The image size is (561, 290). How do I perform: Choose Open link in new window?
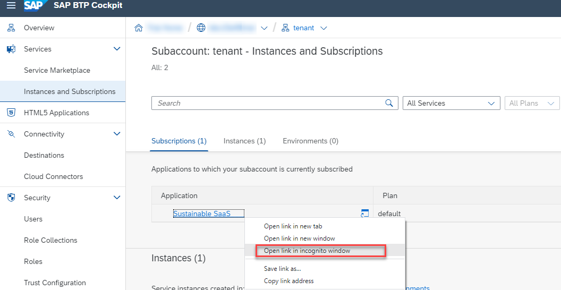click(300, 238)
